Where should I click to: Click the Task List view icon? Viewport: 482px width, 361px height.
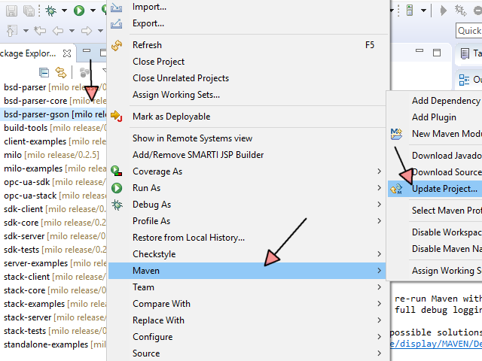coord(465,54)
